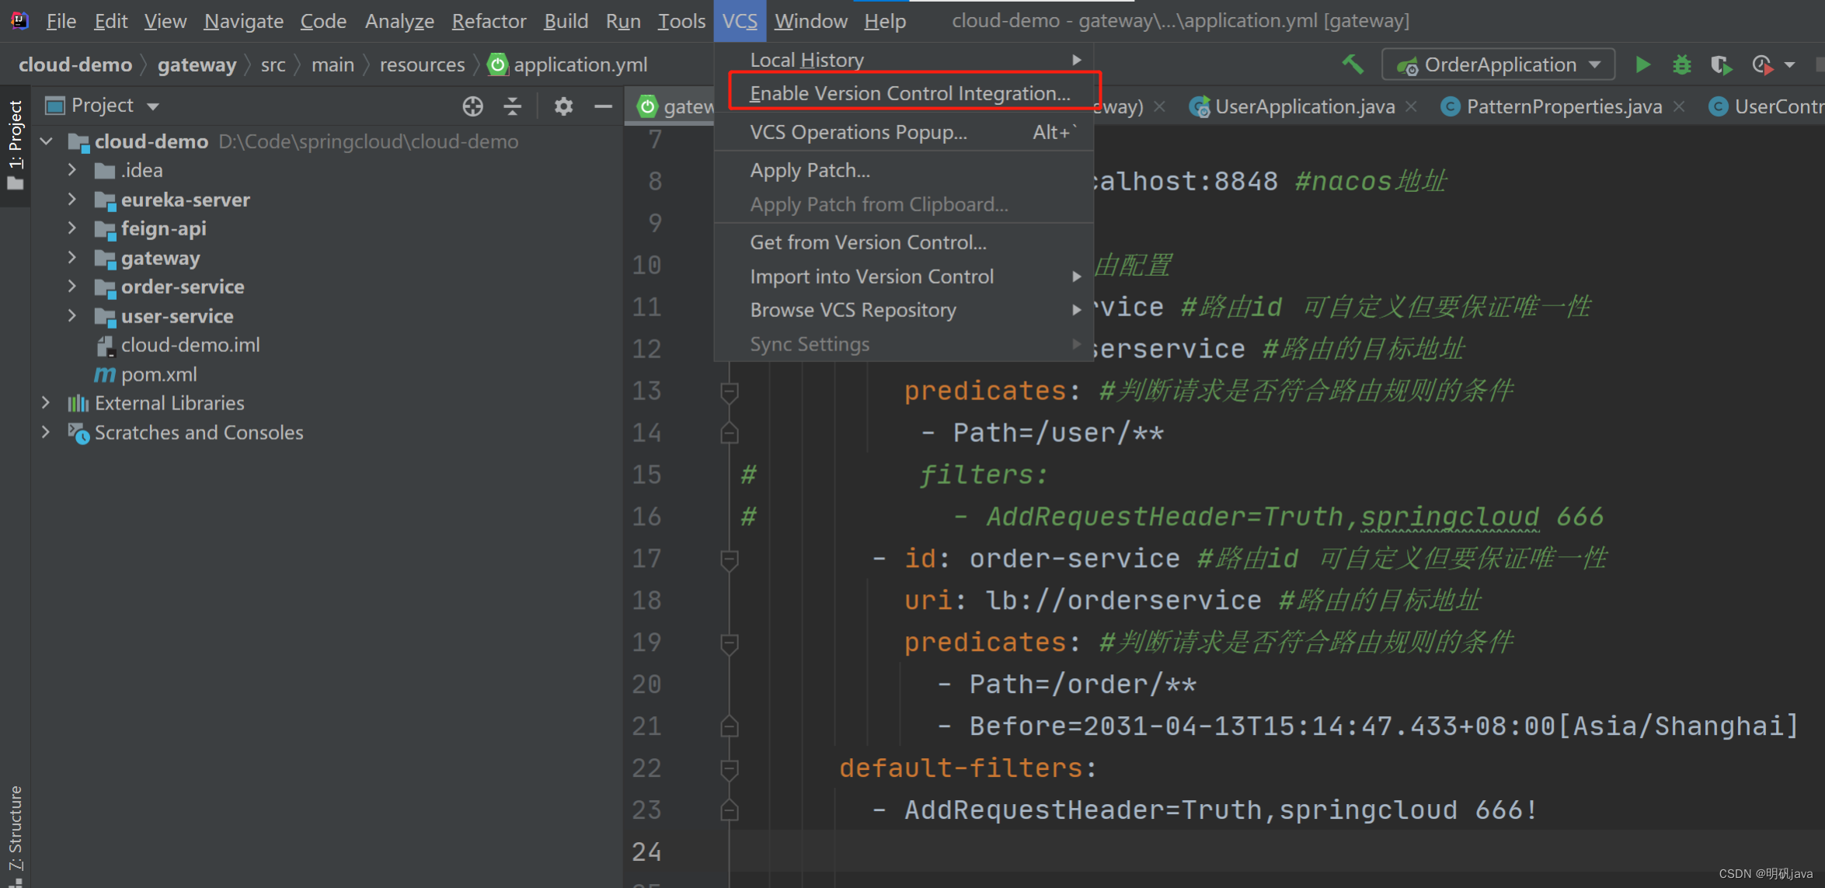Click the green Run triangle button

coord(1642,64)
